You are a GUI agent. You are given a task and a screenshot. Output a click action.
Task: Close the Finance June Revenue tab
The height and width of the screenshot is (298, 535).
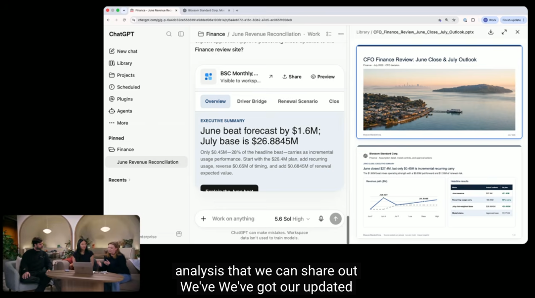(176, 10)
